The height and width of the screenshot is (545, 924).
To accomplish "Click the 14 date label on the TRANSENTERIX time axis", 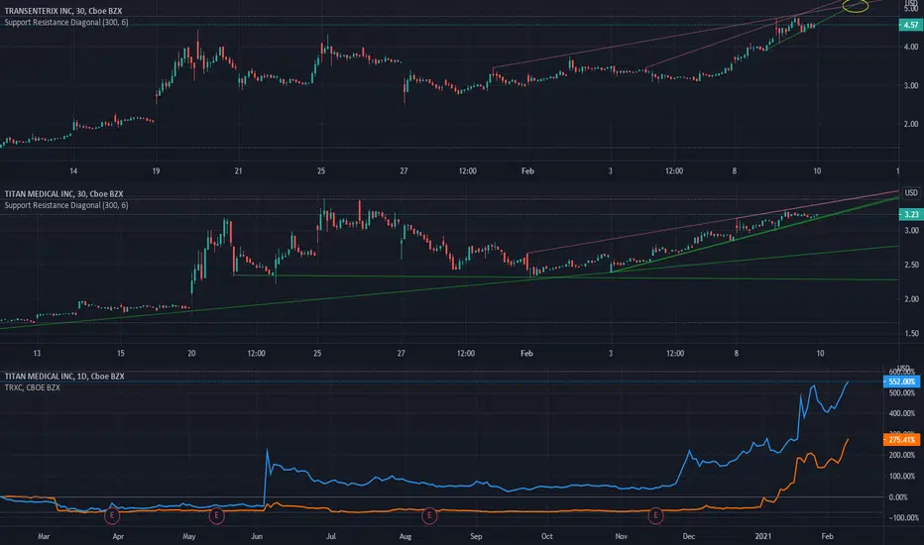I will 73,171.
